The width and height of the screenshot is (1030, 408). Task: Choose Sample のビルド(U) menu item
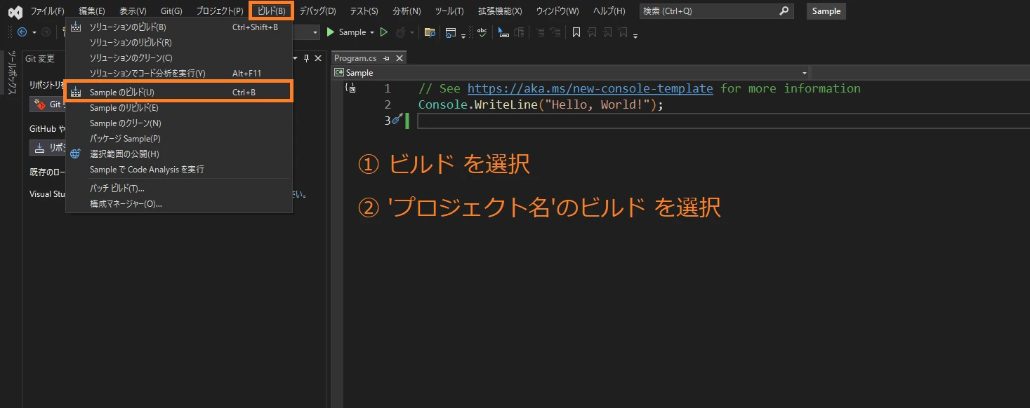coord(179,92)
